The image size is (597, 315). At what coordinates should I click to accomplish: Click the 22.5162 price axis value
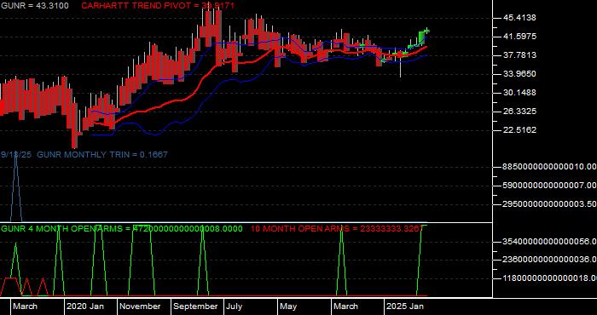[x=519, y=130]
